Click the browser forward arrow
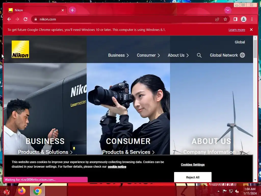The width and height of the screenshot is (261, 196). click(17, 19)
